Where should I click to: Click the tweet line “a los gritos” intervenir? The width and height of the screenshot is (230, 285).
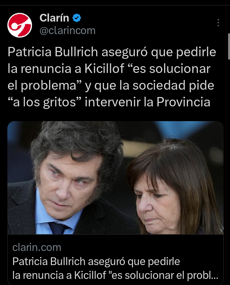[109, 102]
